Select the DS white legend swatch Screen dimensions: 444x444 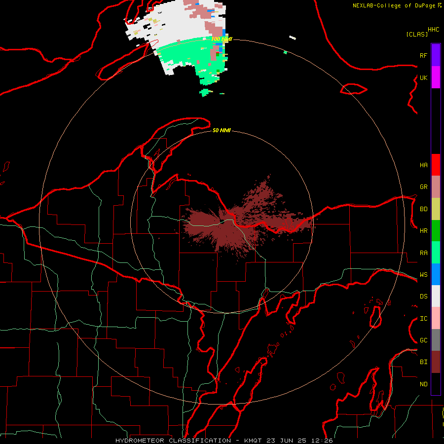[436, 296]
